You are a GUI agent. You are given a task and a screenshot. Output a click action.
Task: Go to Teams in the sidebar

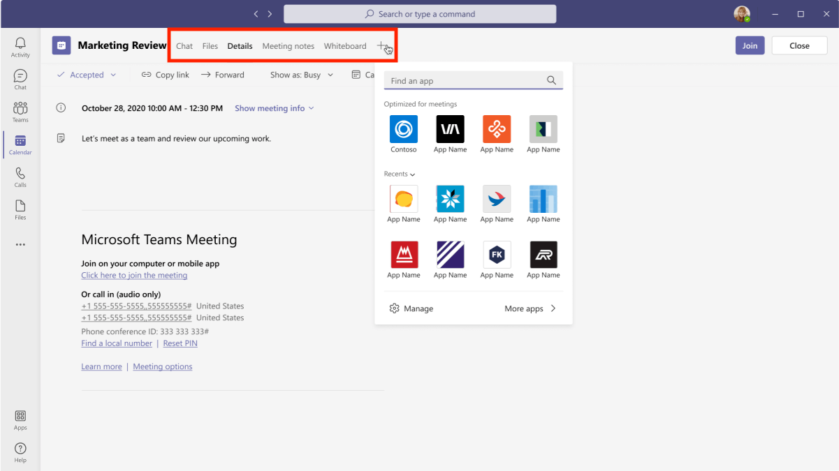point(20,112)
